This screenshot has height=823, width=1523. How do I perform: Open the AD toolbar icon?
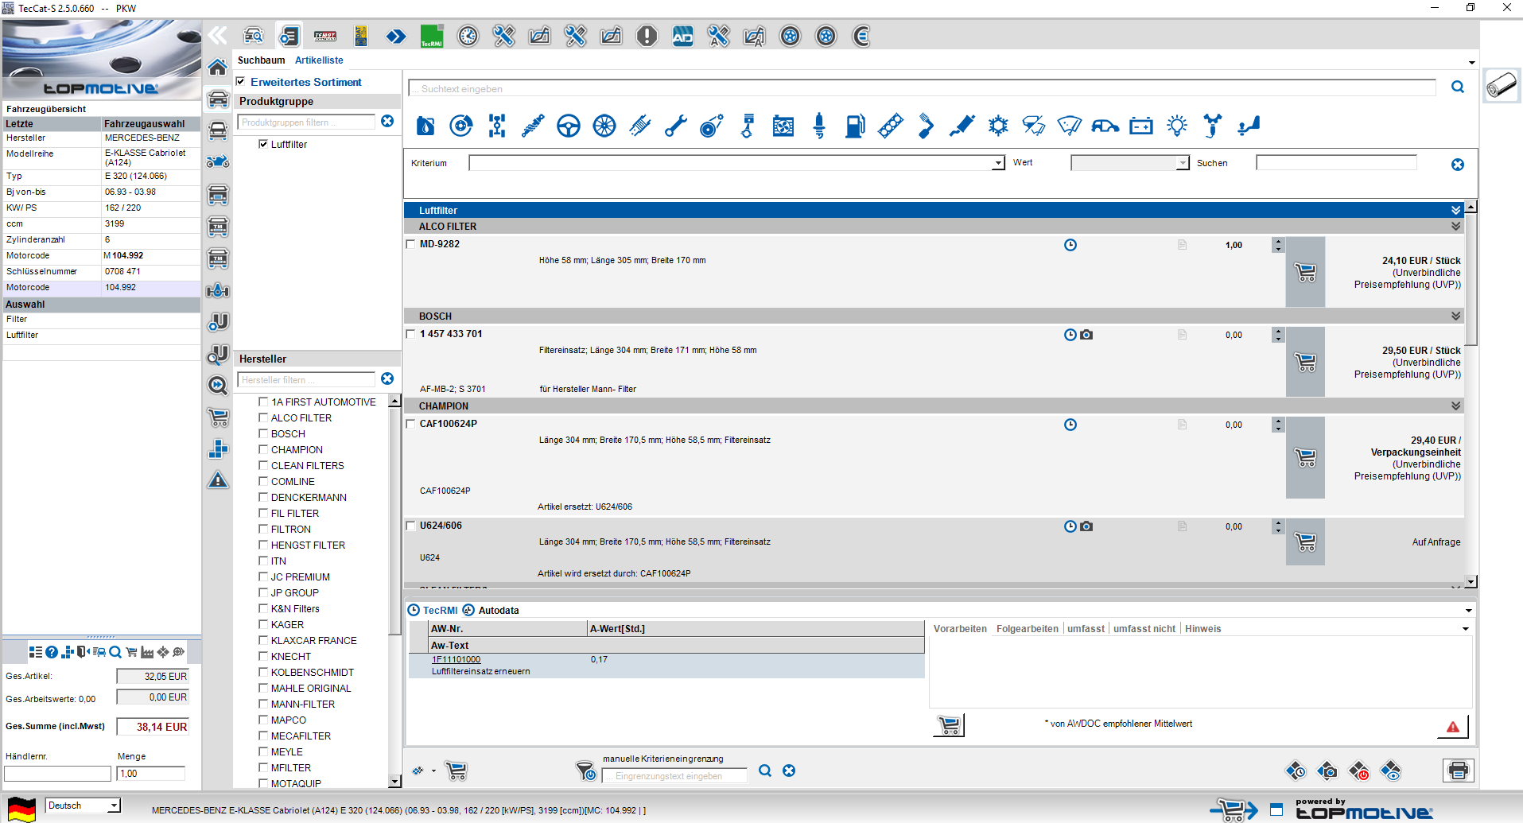(x=683, y=36)
